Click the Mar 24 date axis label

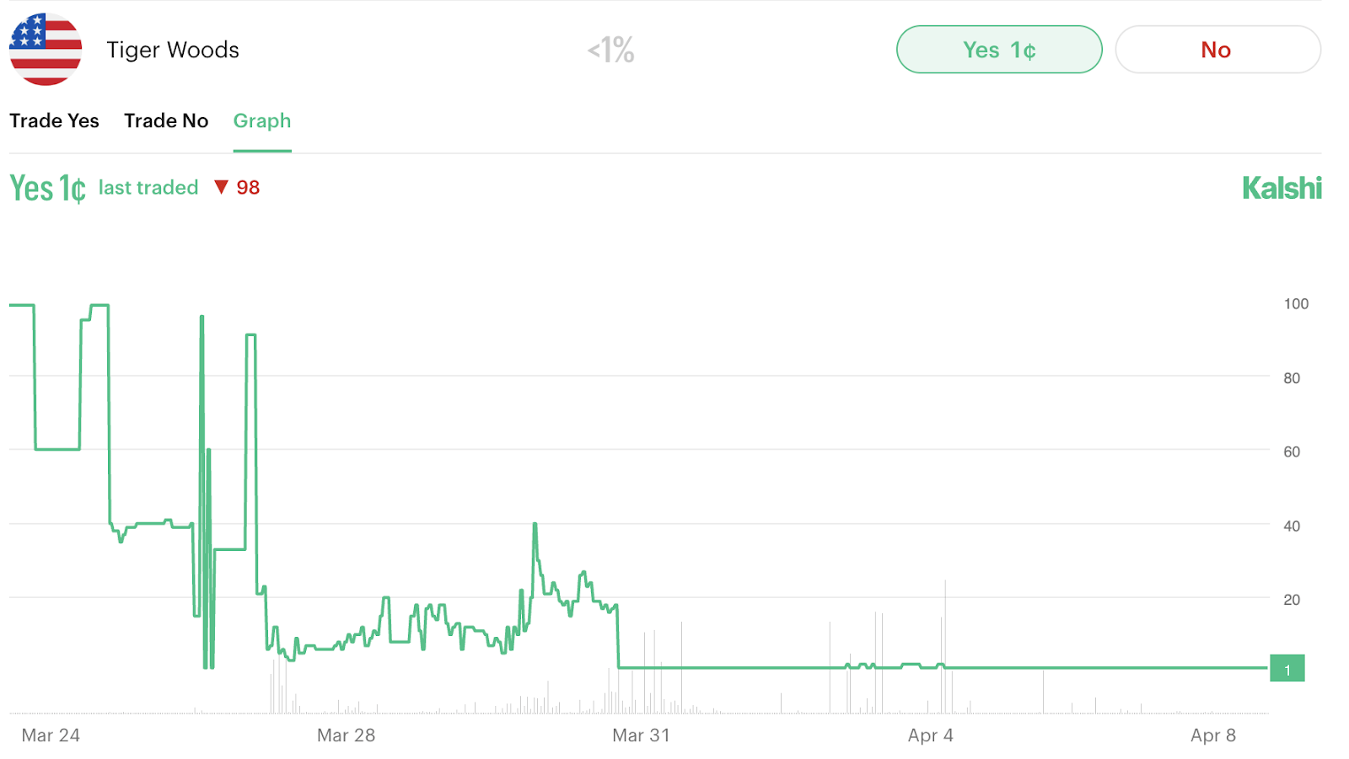(x=51, y=735)
